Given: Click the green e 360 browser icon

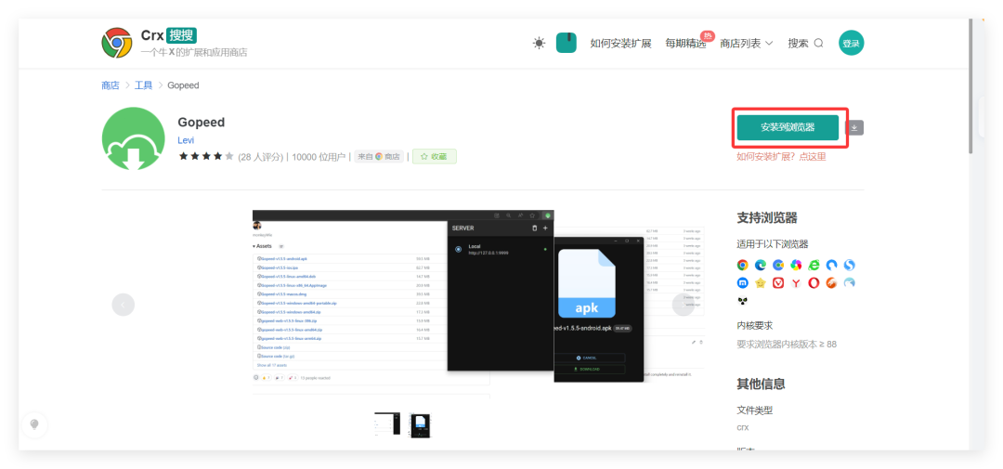Looking at the screenshot, I should (x=814, y=265).
